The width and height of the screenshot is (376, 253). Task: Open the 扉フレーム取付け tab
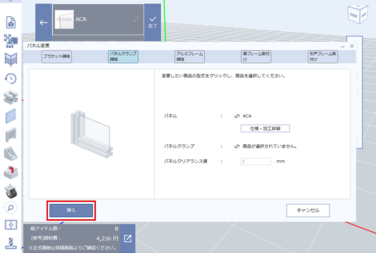[x=256, y=57]
